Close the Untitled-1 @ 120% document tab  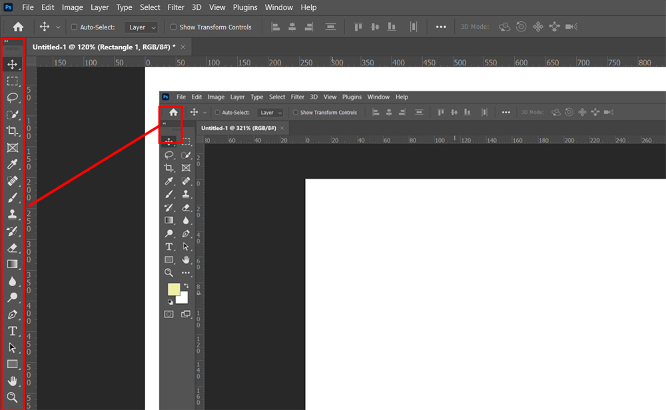pyautogui.click(x=183, y=47)
